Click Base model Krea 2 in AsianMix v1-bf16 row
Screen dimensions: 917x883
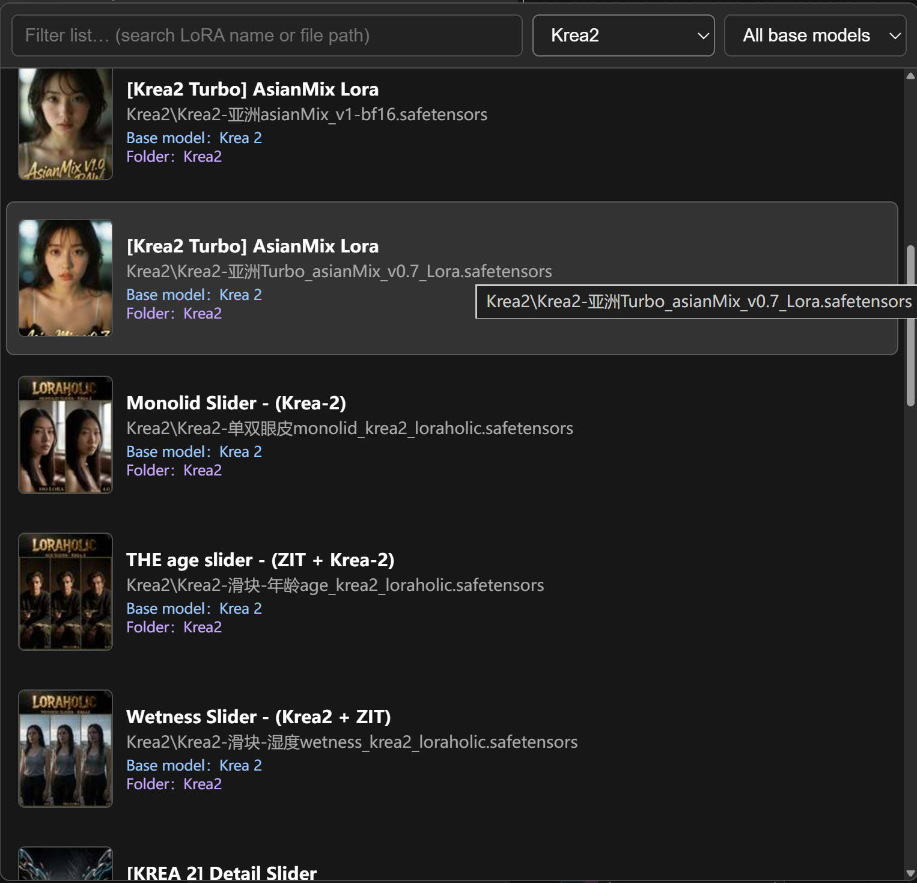(194, 138)
